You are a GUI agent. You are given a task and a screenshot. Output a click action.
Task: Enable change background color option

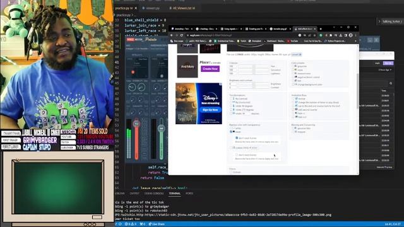(x=293, y=84)
